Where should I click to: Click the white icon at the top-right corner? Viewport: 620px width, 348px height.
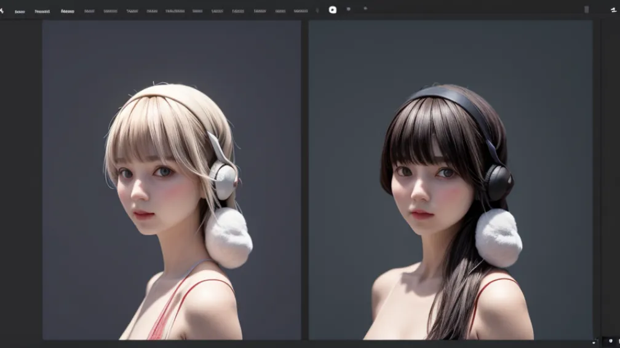[x=613, y=9]
